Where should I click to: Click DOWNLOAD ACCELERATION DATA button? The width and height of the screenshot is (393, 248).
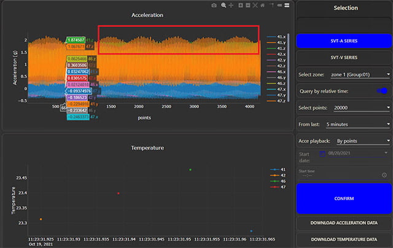[x=344, y=223]
